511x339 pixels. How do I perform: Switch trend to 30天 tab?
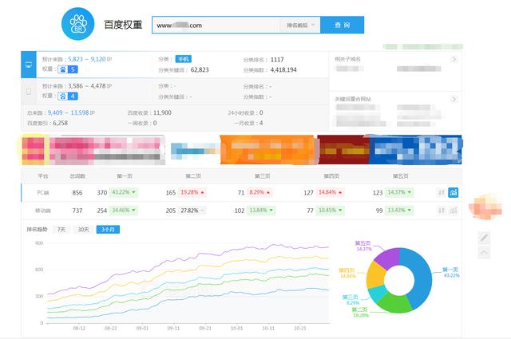[x=83, y=230]
